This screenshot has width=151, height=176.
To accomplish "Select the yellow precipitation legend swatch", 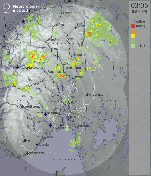I will pos(133,36).
